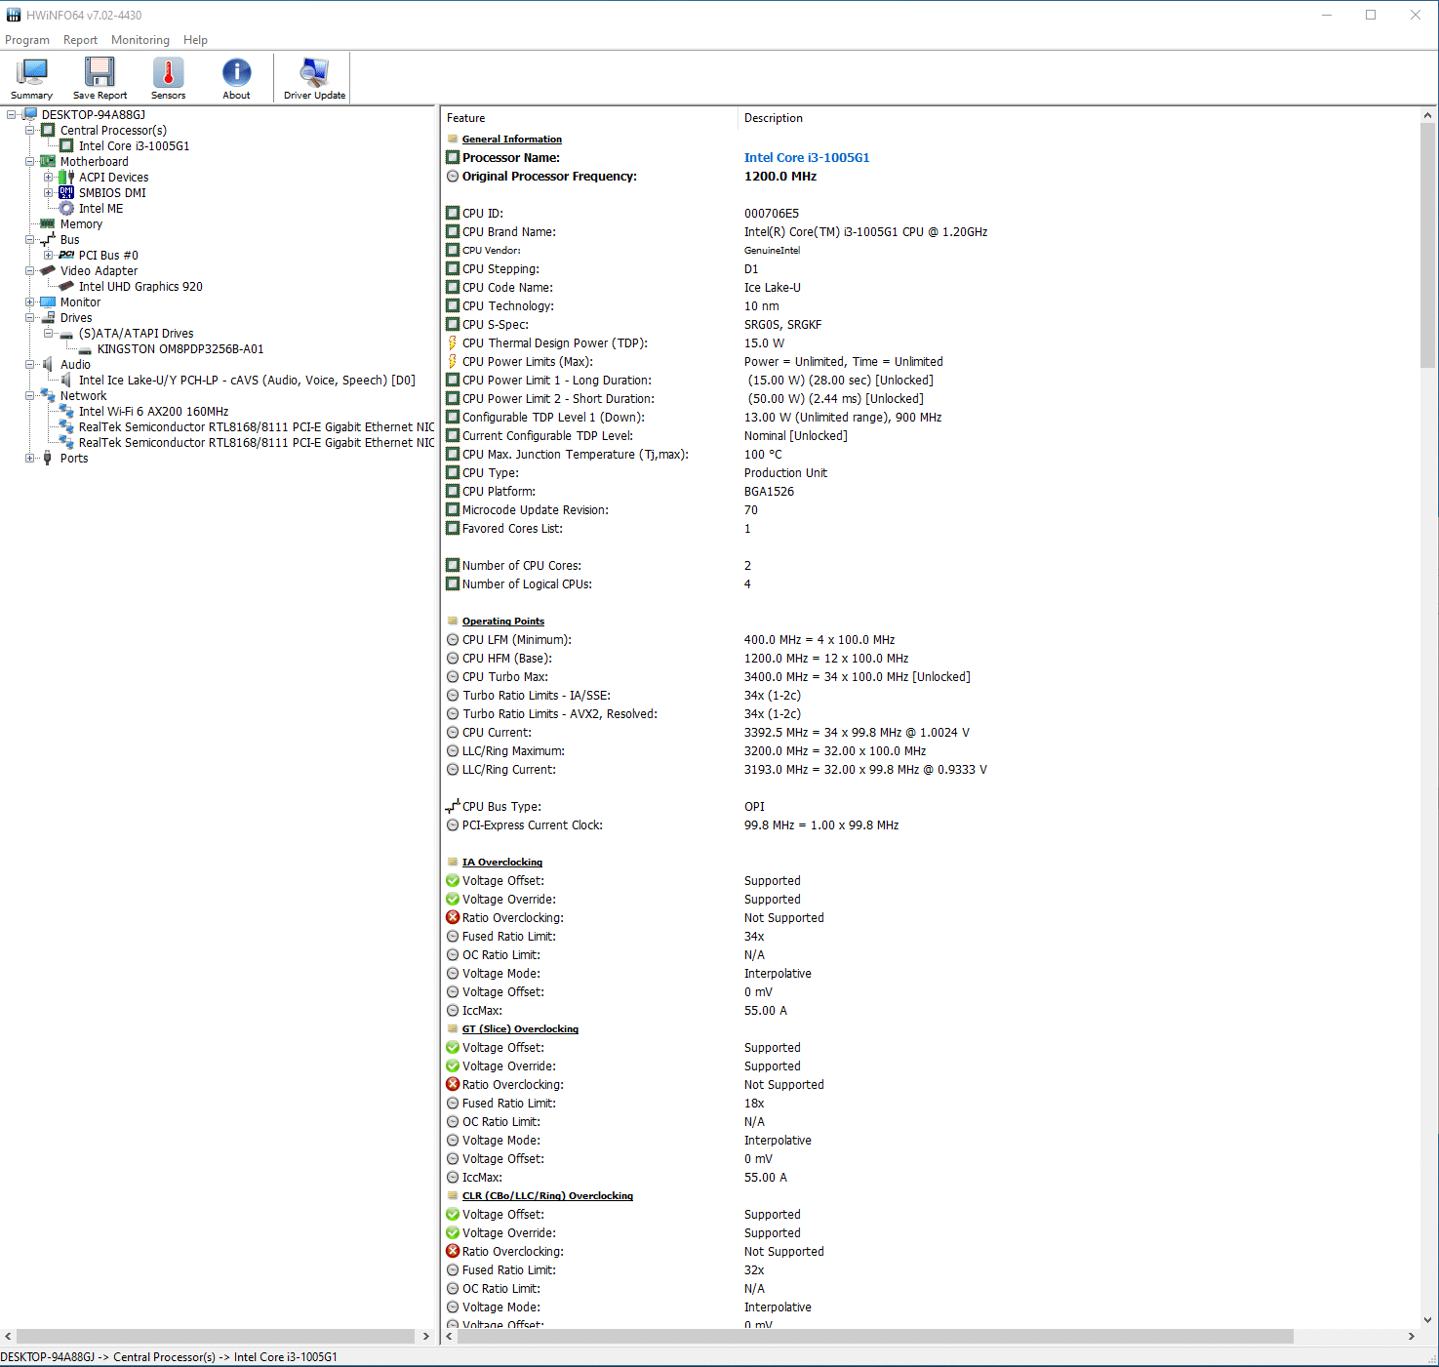The height and width of the screenshot is (1367, 1439).
Task: Click the Intel ME gear icon
Action: [x=66, y=208]
